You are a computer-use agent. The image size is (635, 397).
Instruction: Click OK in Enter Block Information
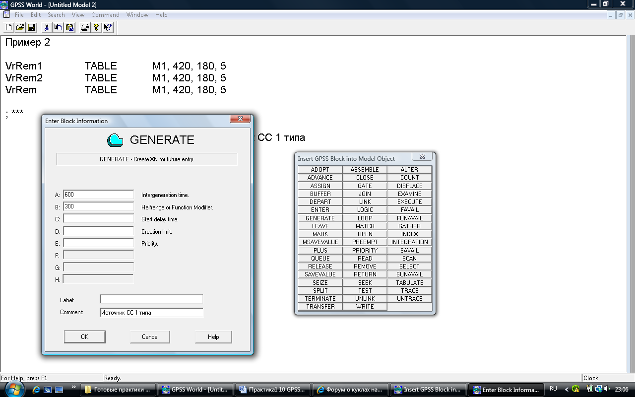pyautogui.click(x=84, y=336)
